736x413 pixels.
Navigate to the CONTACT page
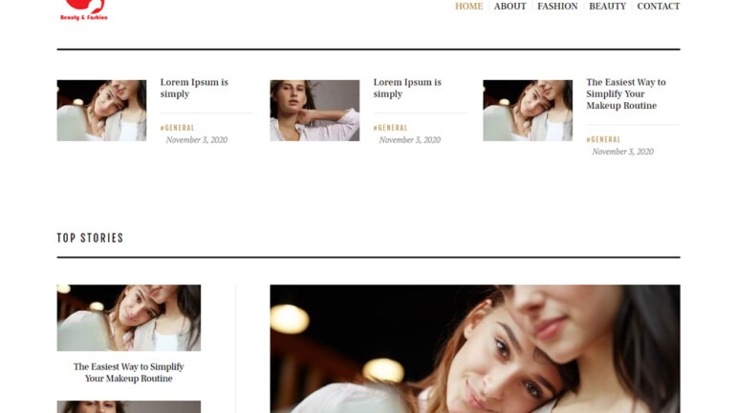(658, 7)
